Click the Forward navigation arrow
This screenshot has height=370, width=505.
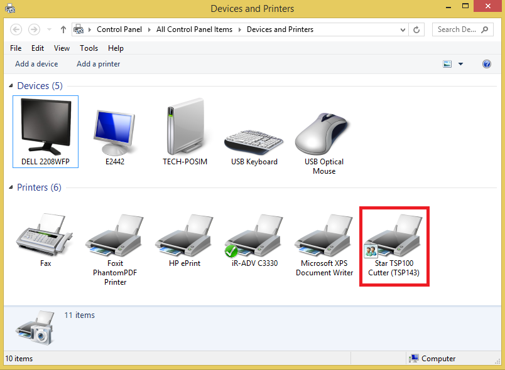click(x=34, y=29)
